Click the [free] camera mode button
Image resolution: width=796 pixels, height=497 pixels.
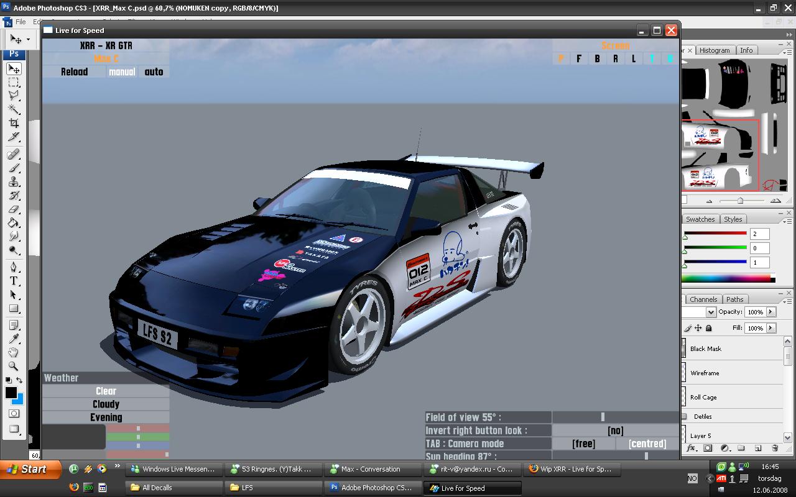coord(583,444)
